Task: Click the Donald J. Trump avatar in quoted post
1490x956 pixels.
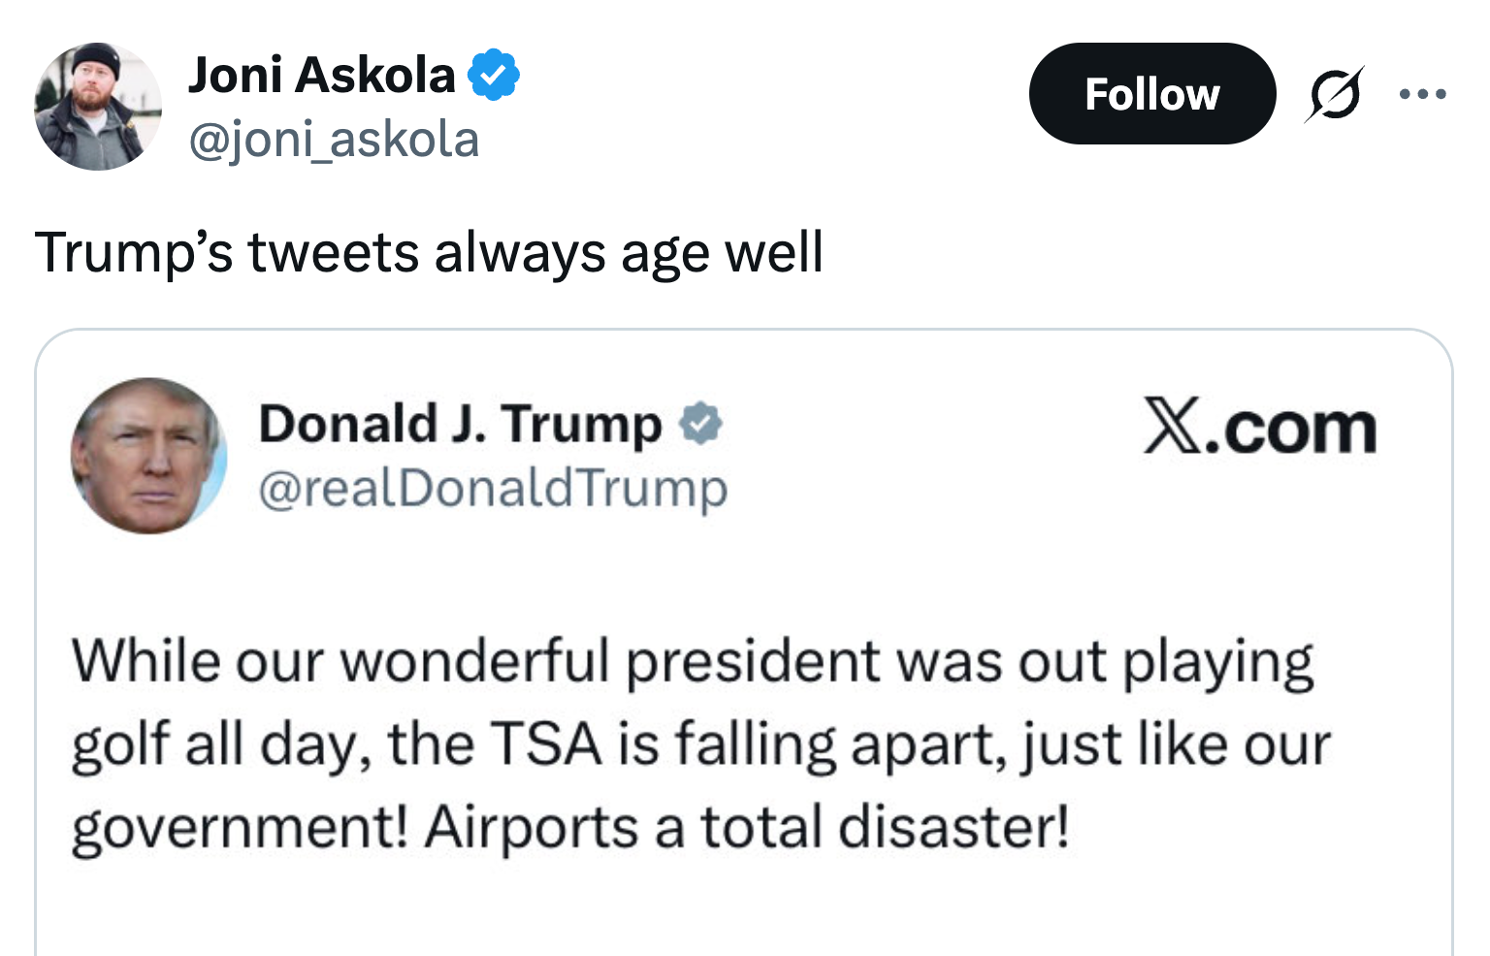Action: 148,456
